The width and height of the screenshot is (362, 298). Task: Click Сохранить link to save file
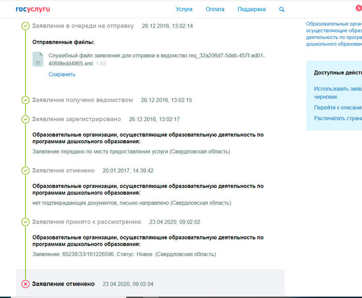pos(62,74)
